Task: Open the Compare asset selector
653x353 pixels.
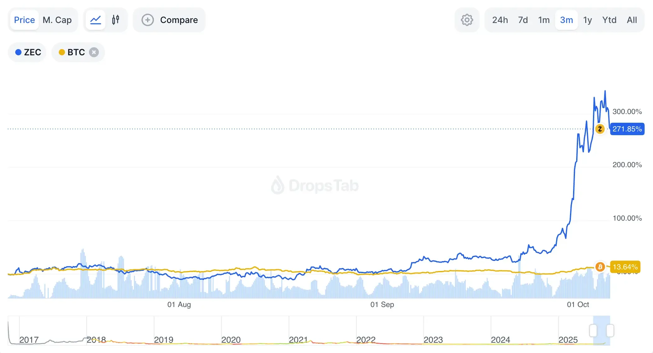Action: (169, 20)
